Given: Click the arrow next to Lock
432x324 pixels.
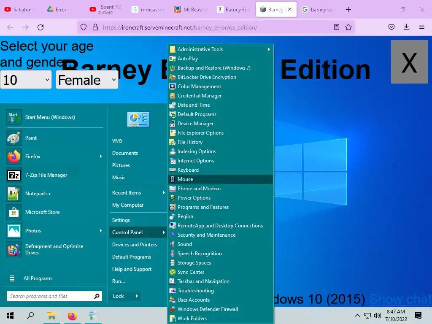Looking at the screenshot, I should coord(137,296).
